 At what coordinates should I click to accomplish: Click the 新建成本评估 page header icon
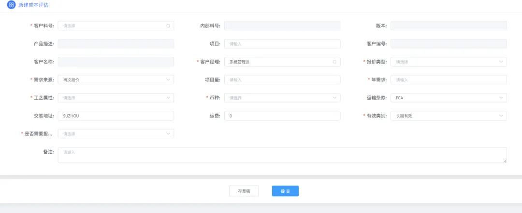tap(11, 5)
